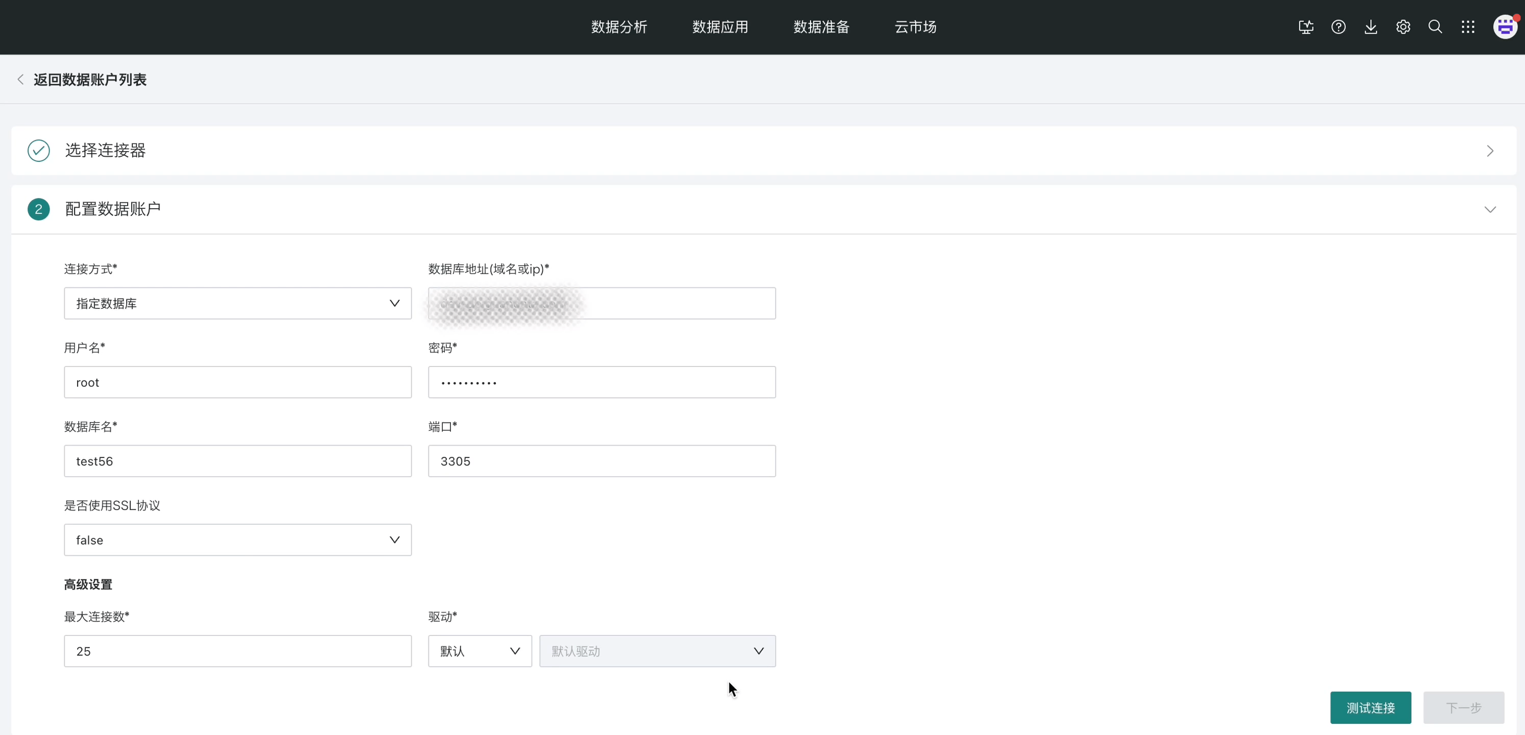Focus the 密码 password field

coord(602,382)
